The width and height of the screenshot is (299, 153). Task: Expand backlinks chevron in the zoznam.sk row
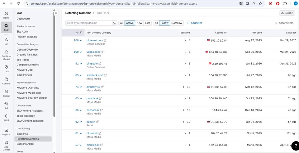pyautogui.click(x=184, y=110)
